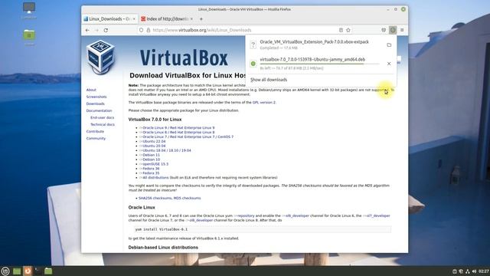Open Computer desktop icon

[29, 10]
